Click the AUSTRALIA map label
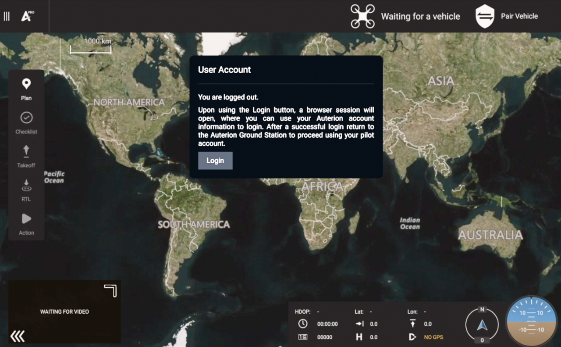The width and height of the screenshot is (561, 347). click(490, 235)
